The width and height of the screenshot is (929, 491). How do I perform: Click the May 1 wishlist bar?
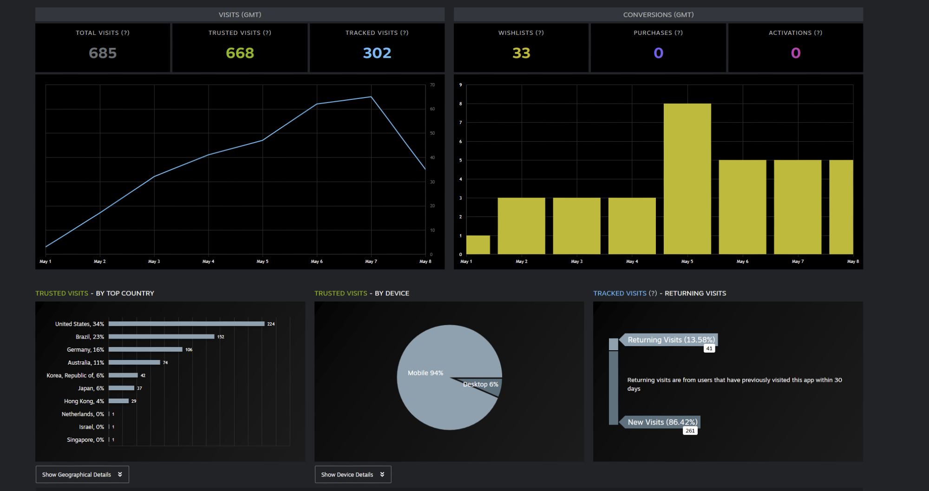click(x=478, y=245)
